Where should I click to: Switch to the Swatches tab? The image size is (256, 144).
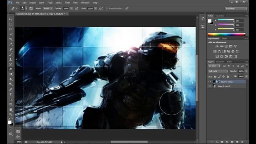click(x=220, y=16)
